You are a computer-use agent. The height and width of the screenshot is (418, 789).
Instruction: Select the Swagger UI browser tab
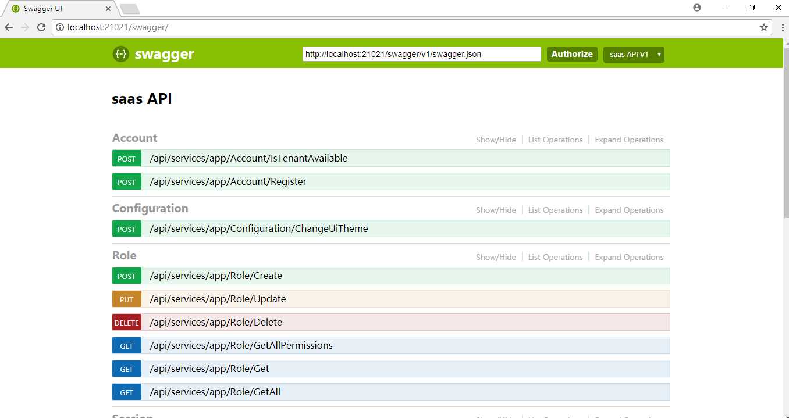(x=61, y=9)
